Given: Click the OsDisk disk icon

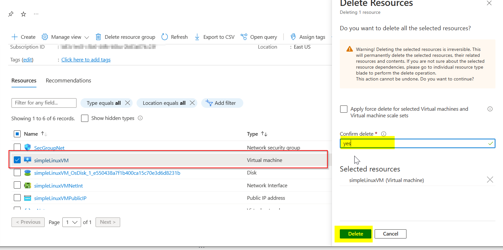Looking at the screenshot, I should 28,173.
